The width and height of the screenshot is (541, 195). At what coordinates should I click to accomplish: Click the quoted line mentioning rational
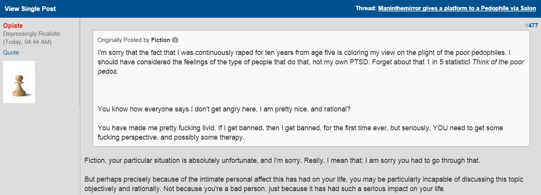tap(224, 109)
